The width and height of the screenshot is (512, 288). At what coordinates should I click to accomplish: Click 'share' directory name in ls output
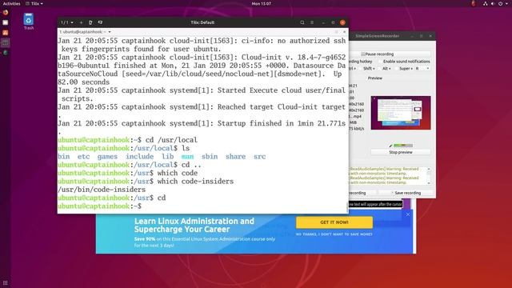235,157
